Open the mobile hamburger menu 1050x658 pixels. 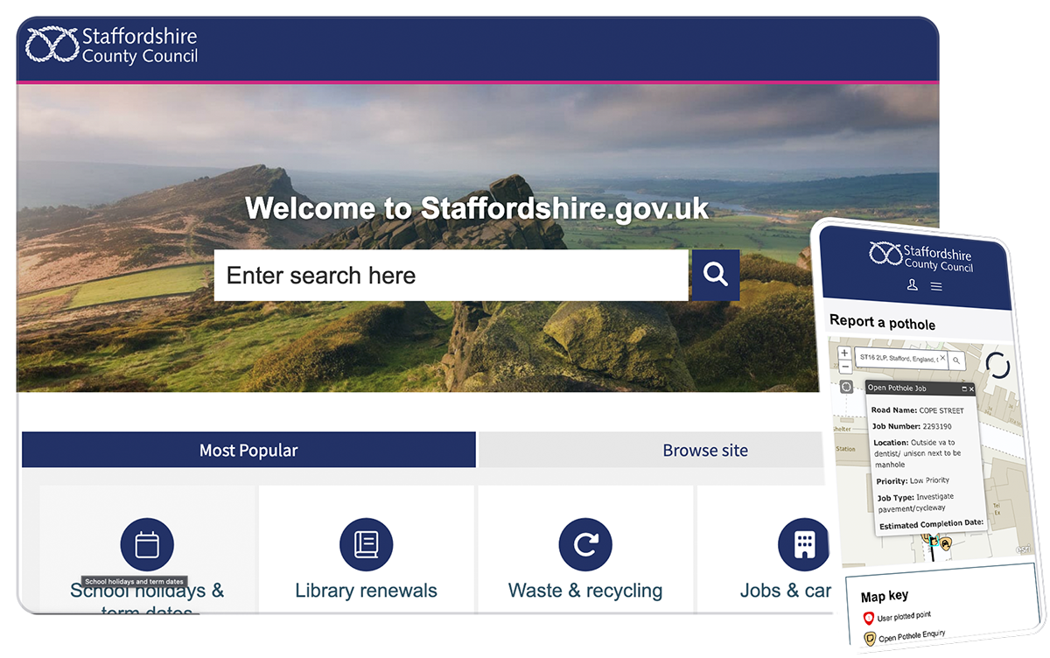(x=936, y=287)
